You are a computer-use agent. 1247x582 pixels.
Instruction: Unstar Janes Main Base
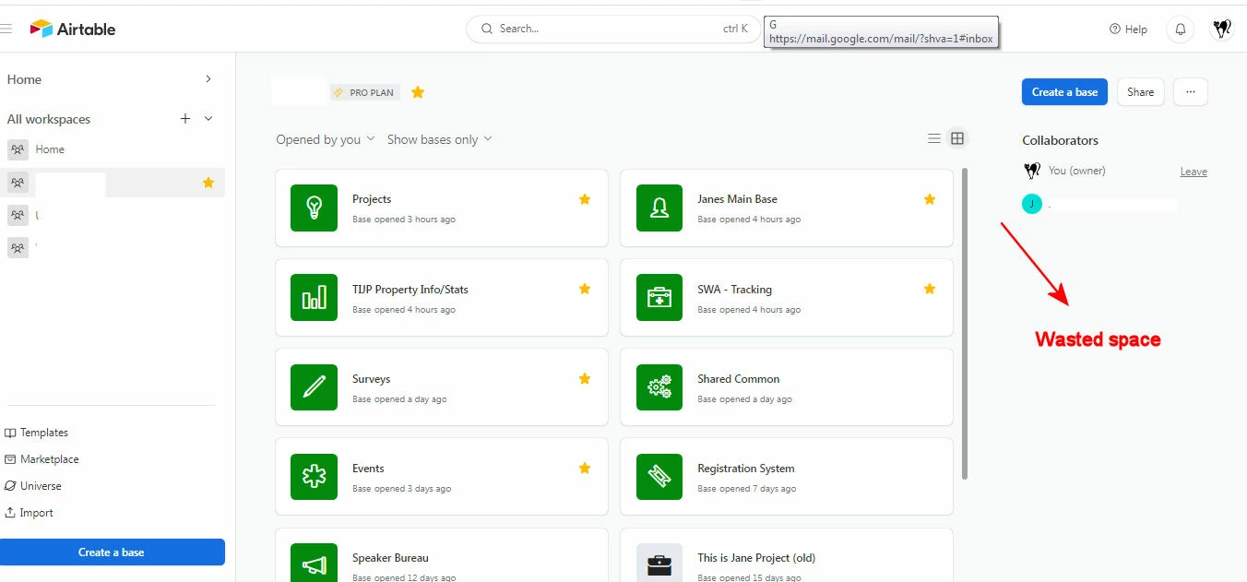click(x=930, y=199)
